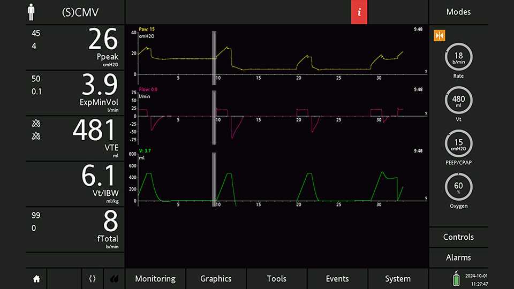Screen dimensions: 514x289
Task: Tap upper crossed-out alarm bell beside VTE
Action: [36, 123]
